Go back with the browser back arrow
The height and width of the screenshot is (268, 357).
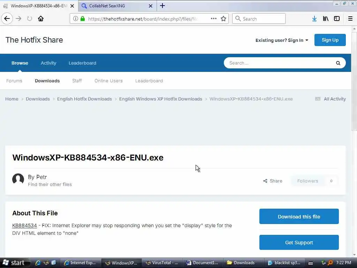[x=7, y=18]
